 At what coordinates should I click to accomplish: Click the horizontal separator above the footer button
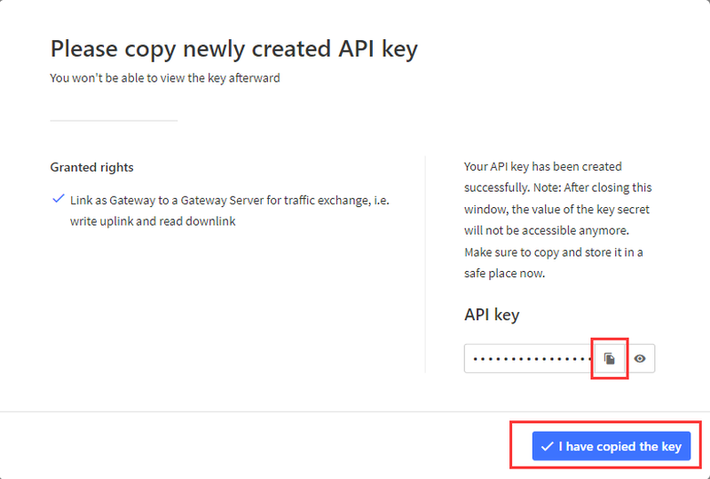(x=355, y=411)
